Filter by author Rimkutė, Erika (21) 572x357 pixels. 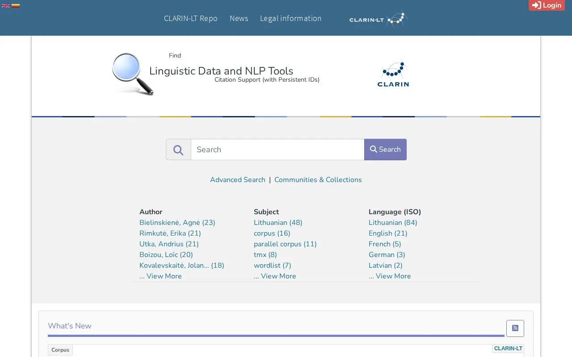[170, 233]
